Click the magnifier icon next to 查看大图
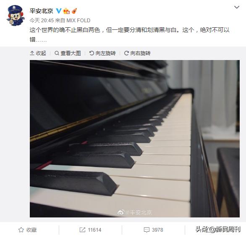This screenshot has width=246, height=238. coord(57,53)
